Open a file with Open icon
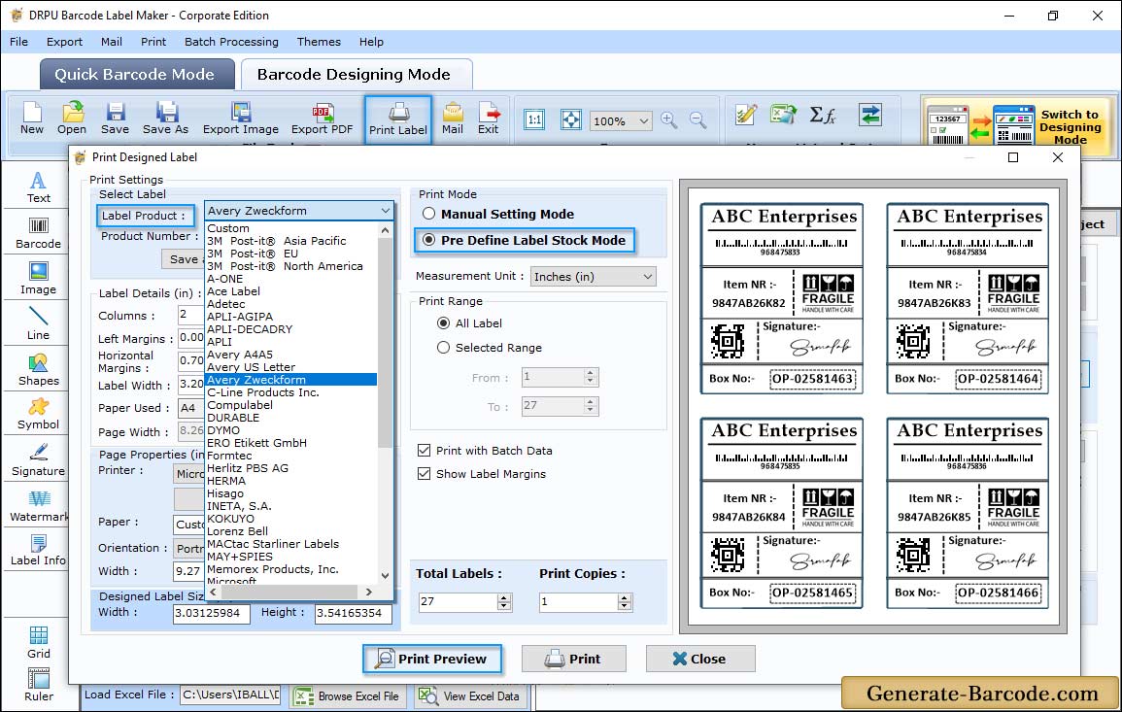 coord(72,119)
